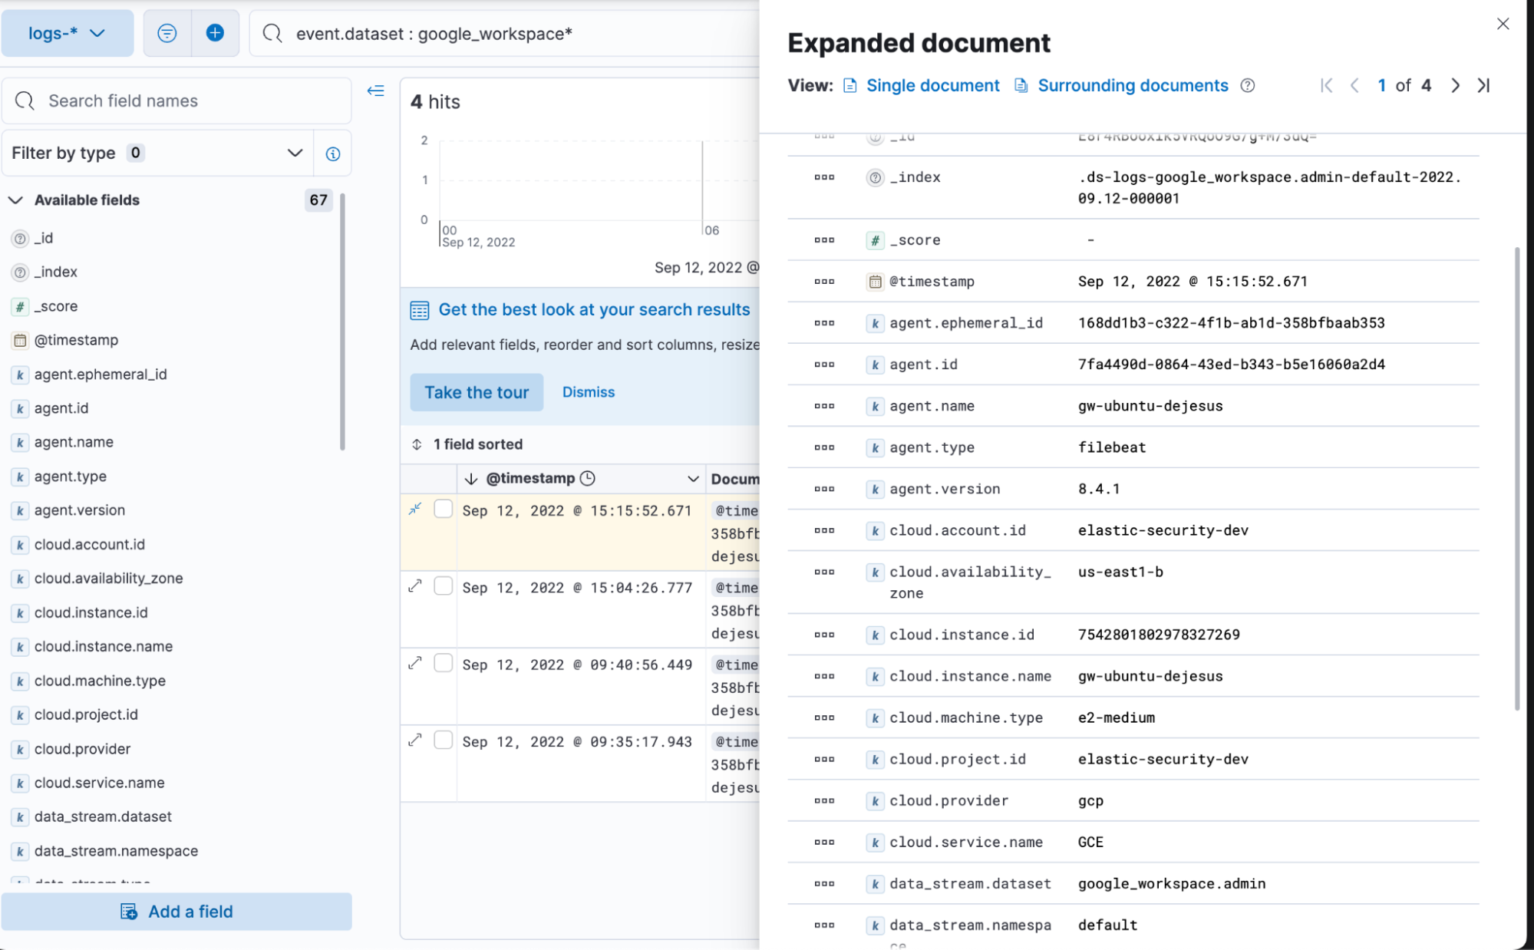Focus Search field names input
1534x950 pixels.
[176, 101]
